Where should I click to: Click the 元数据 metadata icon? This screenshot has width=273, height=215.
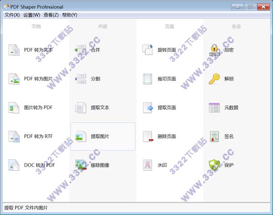point(214,108)
